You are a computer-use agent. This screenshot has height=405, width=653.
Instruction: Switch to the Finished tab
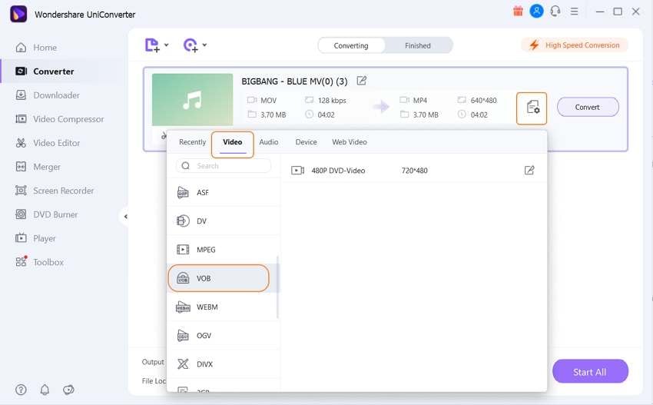tap(418, 45)
